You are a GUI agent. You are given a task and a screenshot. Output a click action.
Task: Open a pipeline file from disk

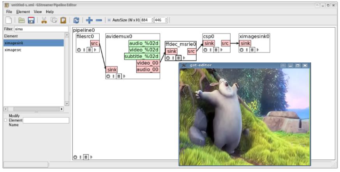[x=21, y=20]
